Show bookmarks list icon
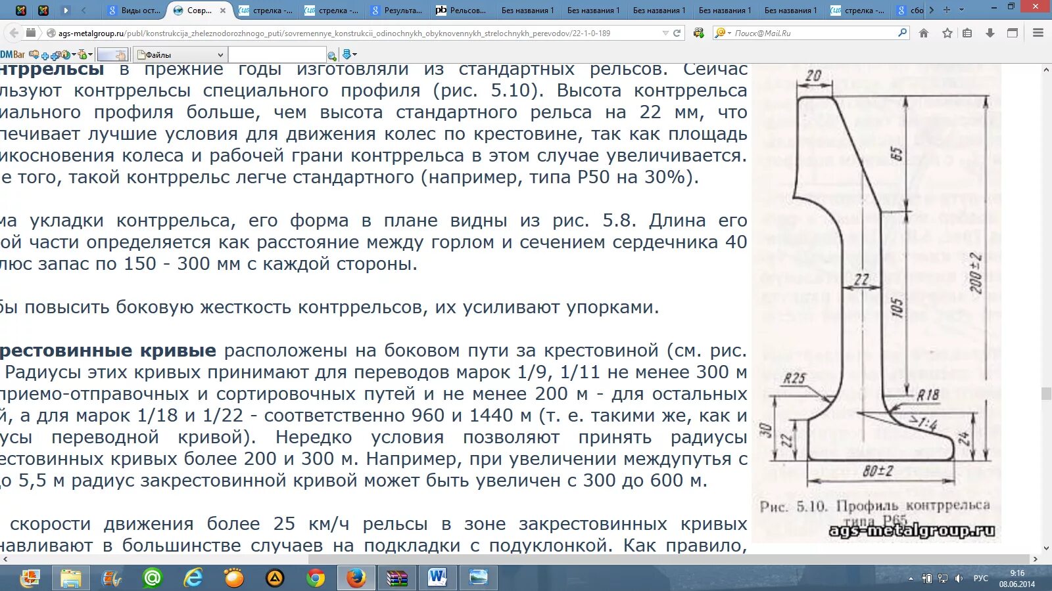Screen dimensions: 1052x591 click(967, 33)
